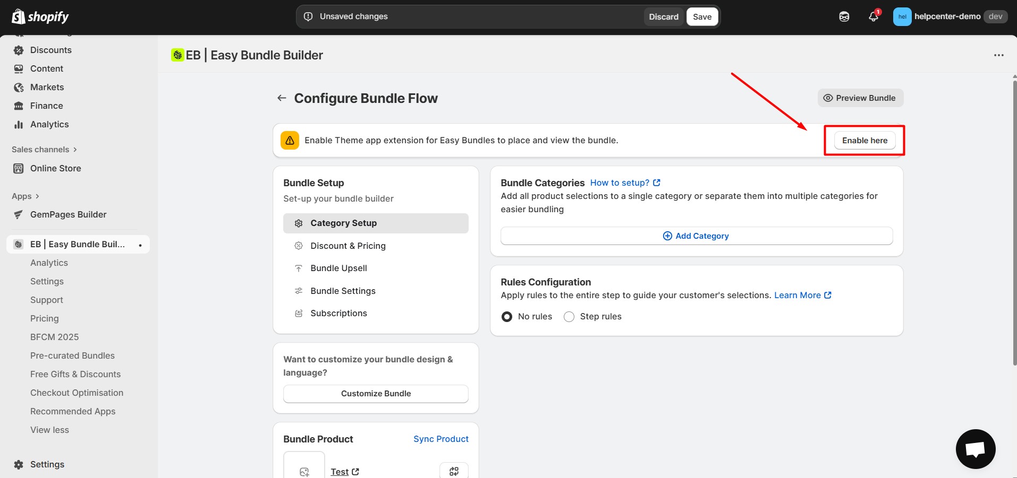
Task: Open the How to setup? link
Action: [621, 182]
